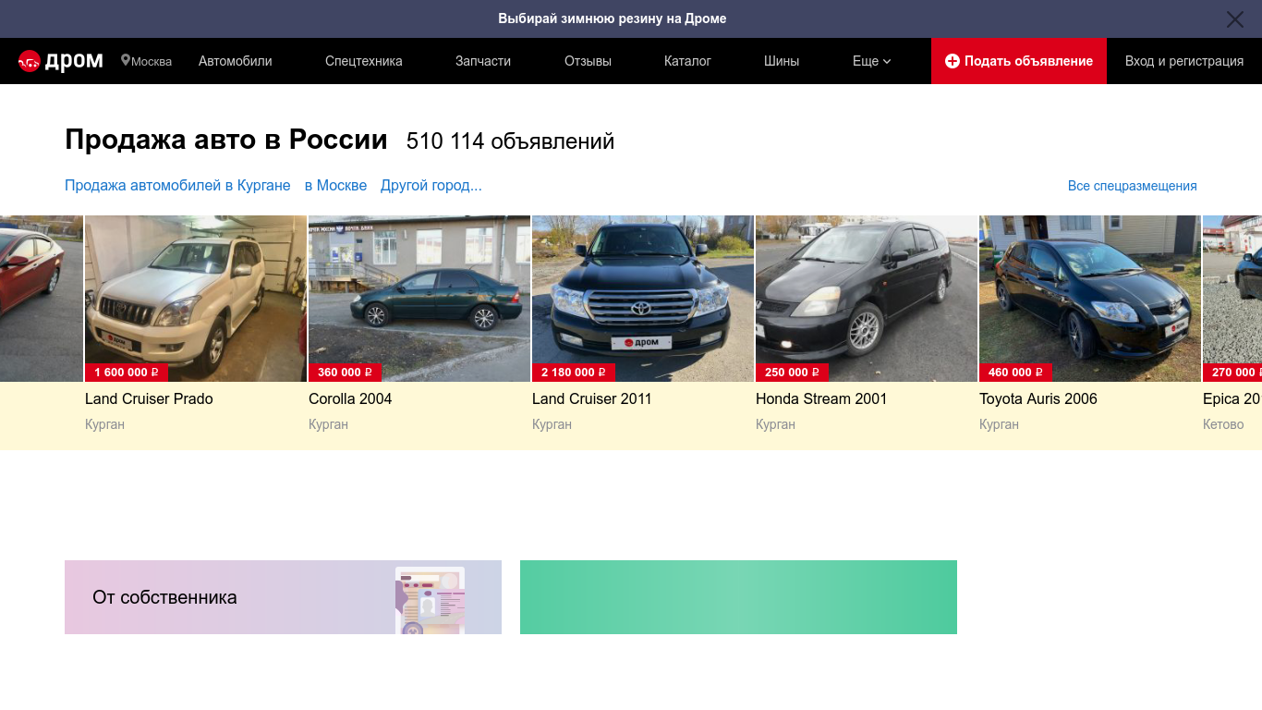Go to the Шины section

(782, 61)
